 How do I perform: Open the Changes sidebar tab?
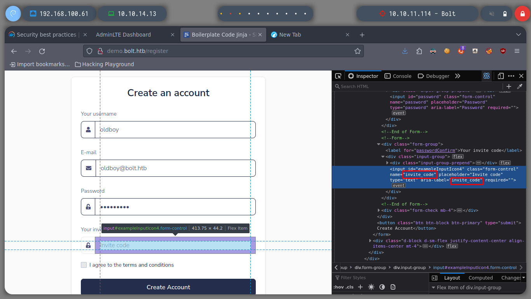click(511, 278)
